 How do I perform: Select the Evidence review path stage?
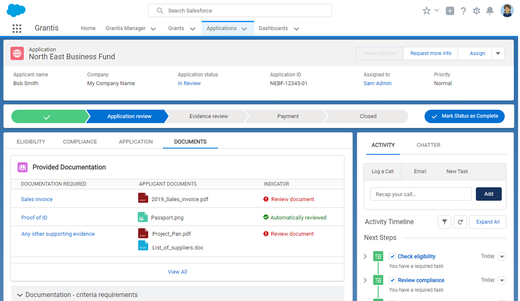208,116
